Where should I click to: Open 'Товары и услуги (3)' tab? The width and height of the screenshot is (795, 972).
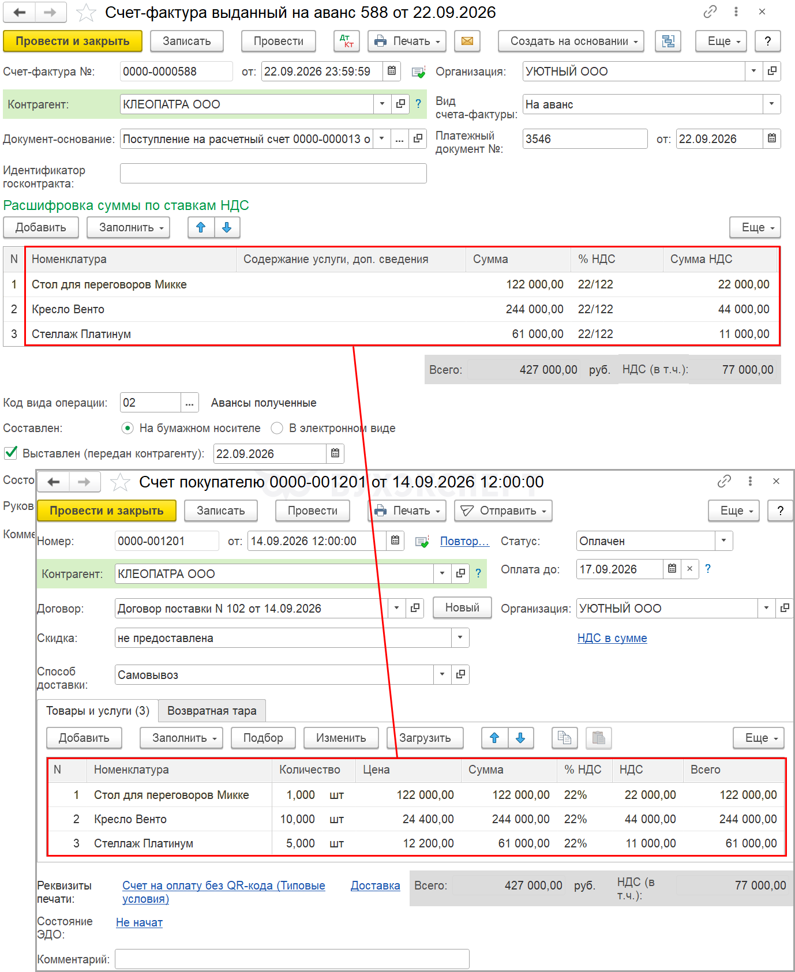[x=97, y=711]
